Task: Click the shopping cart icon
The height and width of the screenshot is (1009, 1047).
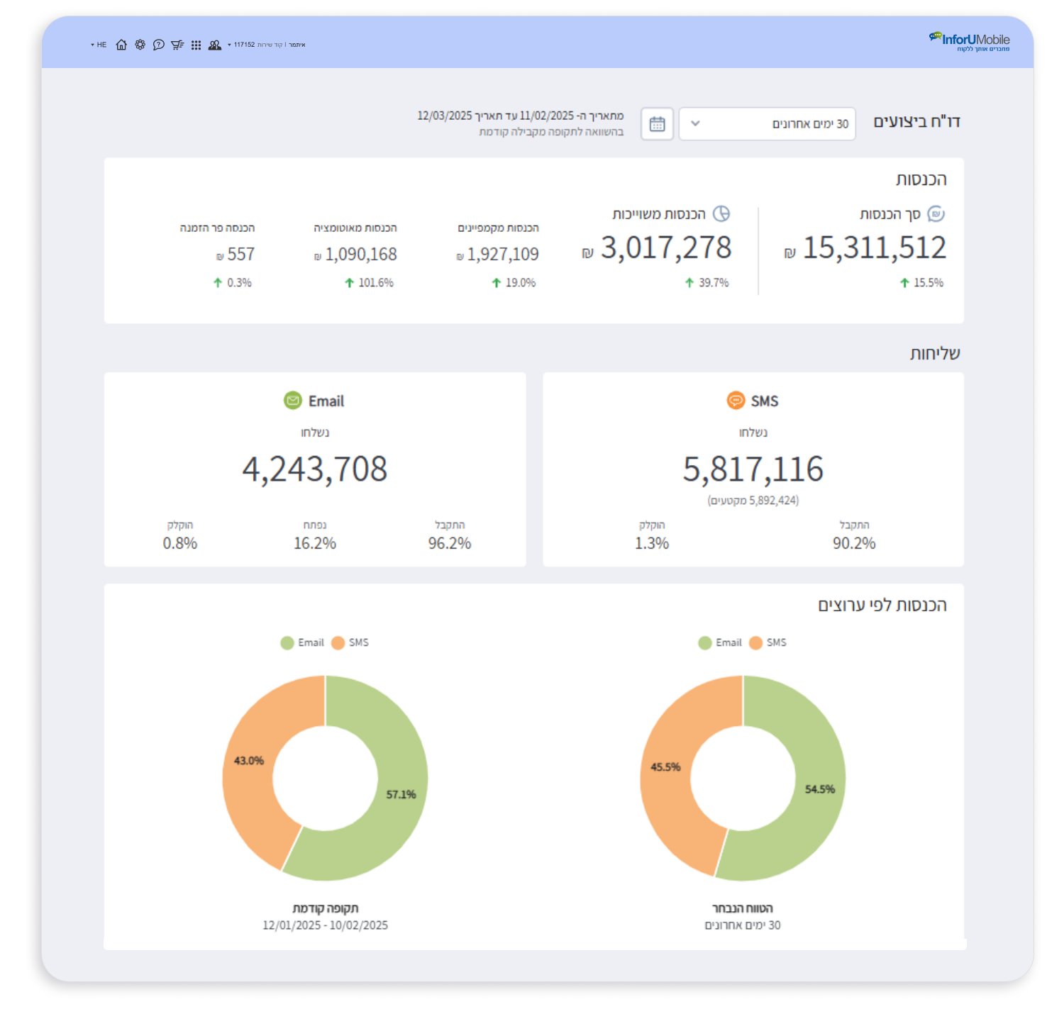Action: (177, 45)
